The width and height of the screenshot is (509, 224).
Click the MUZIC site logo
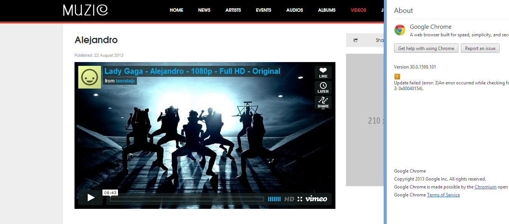(x=85, y=10)
